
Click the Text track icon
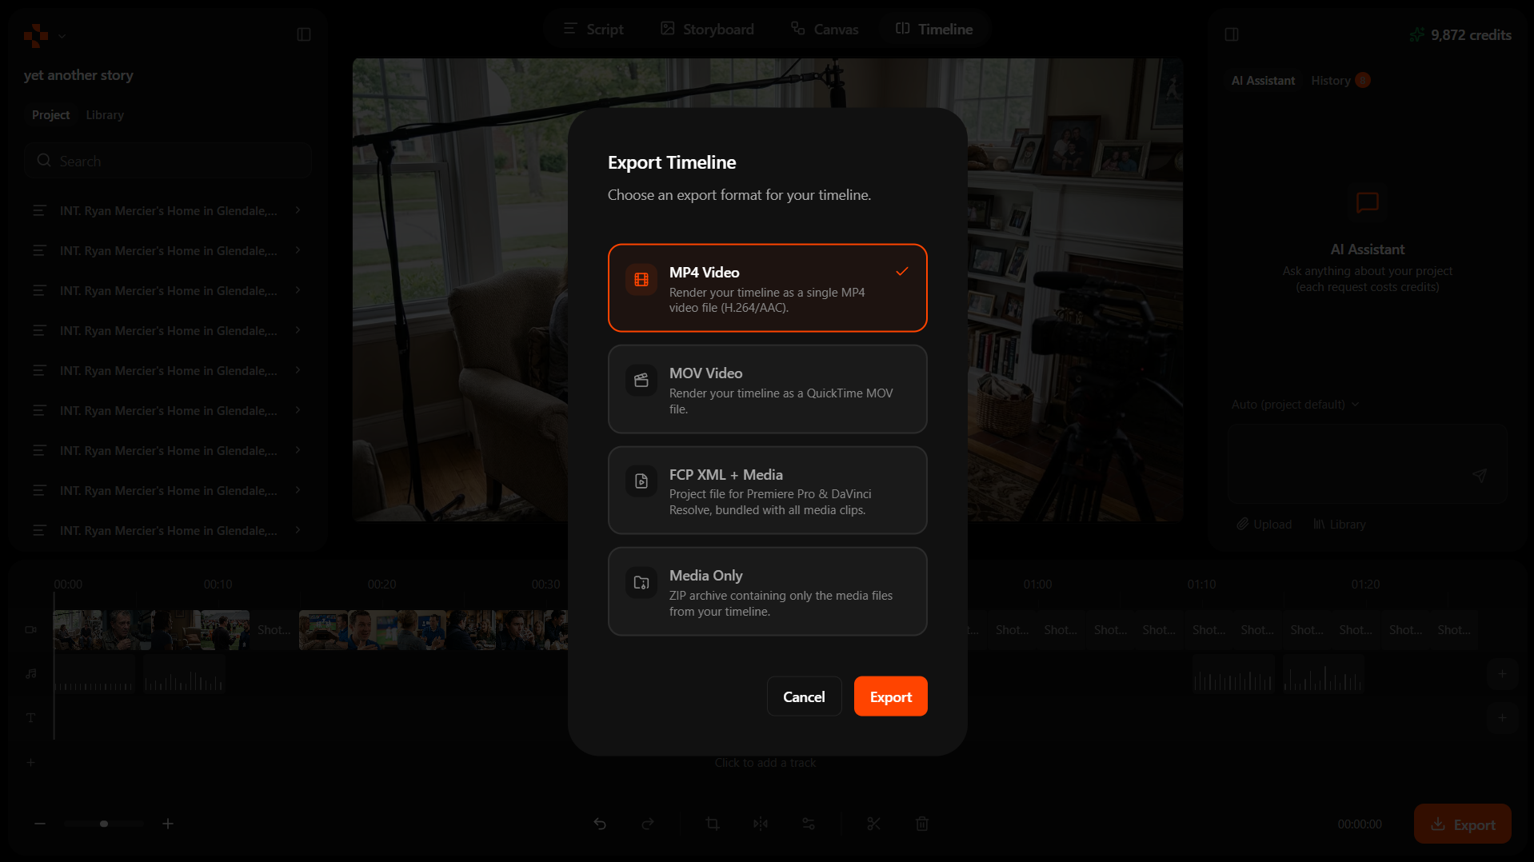tap(30, 717)
